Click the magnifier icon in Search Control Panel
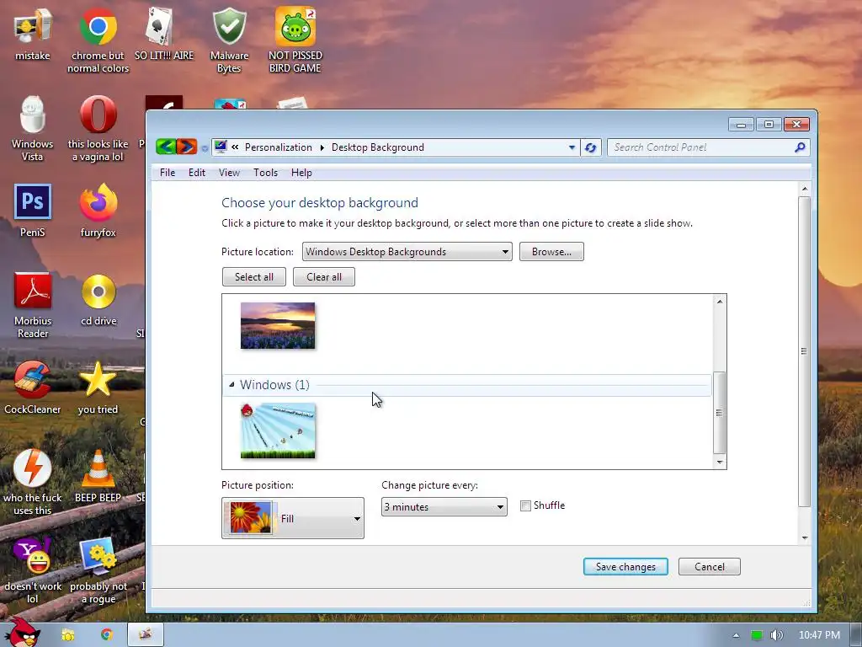 (x=800, y=147)
